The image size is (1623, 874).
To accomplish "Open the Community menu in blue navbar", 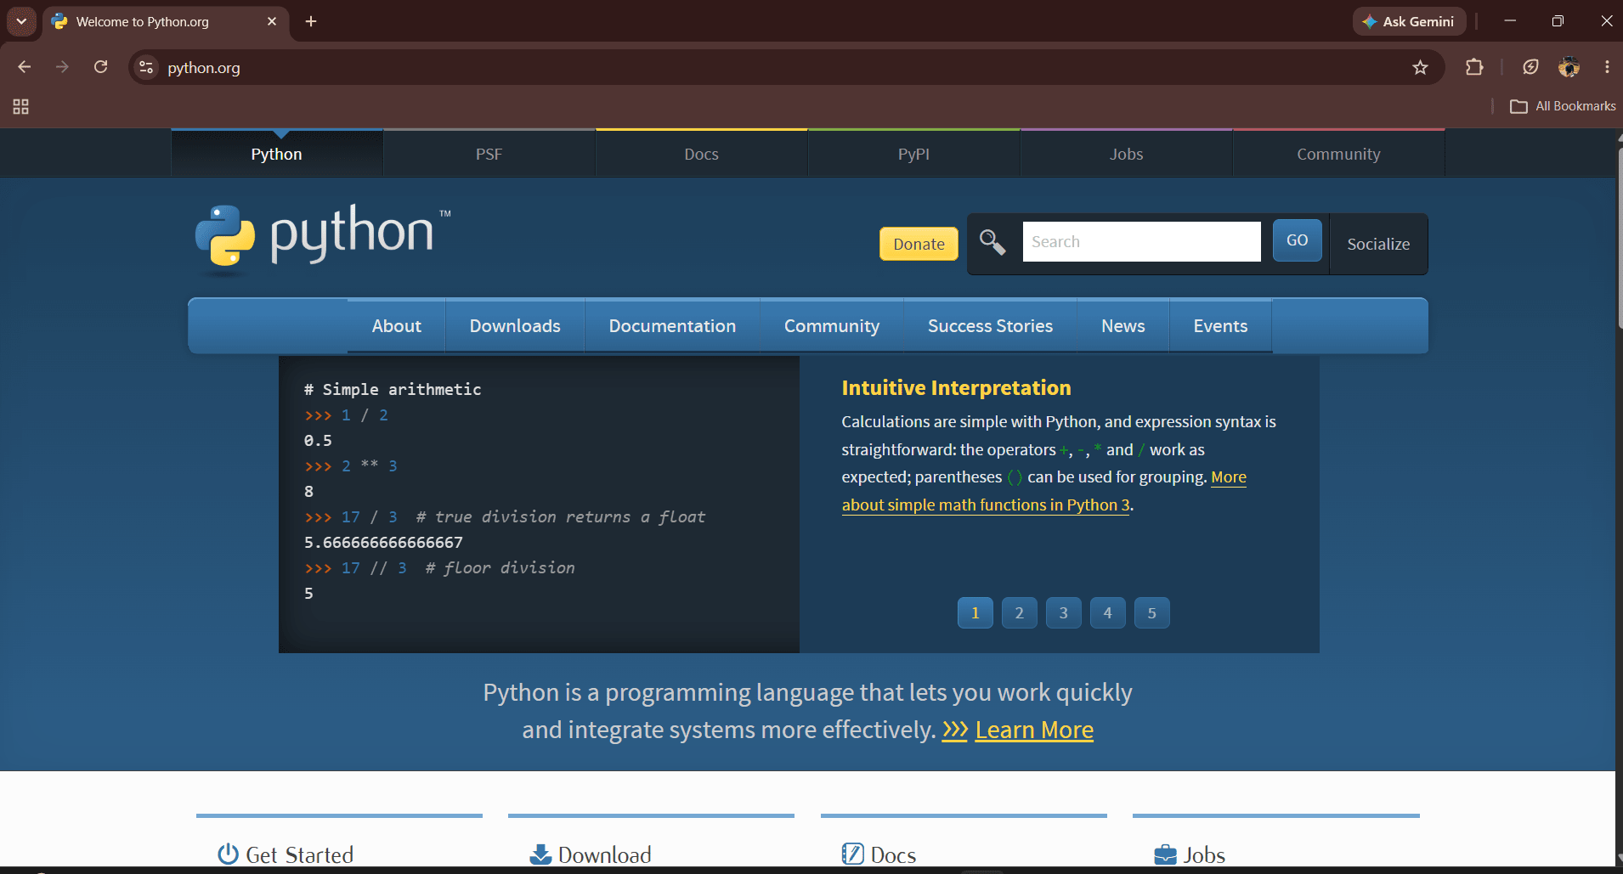I will click(832, 326).
